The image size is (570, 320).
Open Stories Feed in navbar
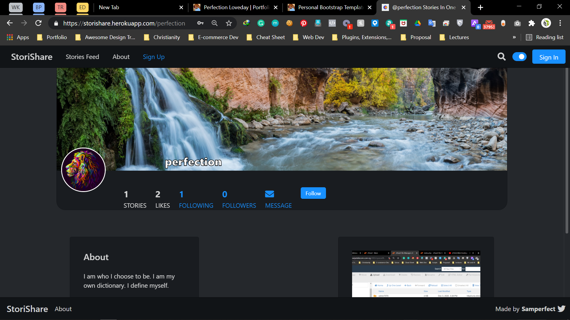tap(82, 57)
